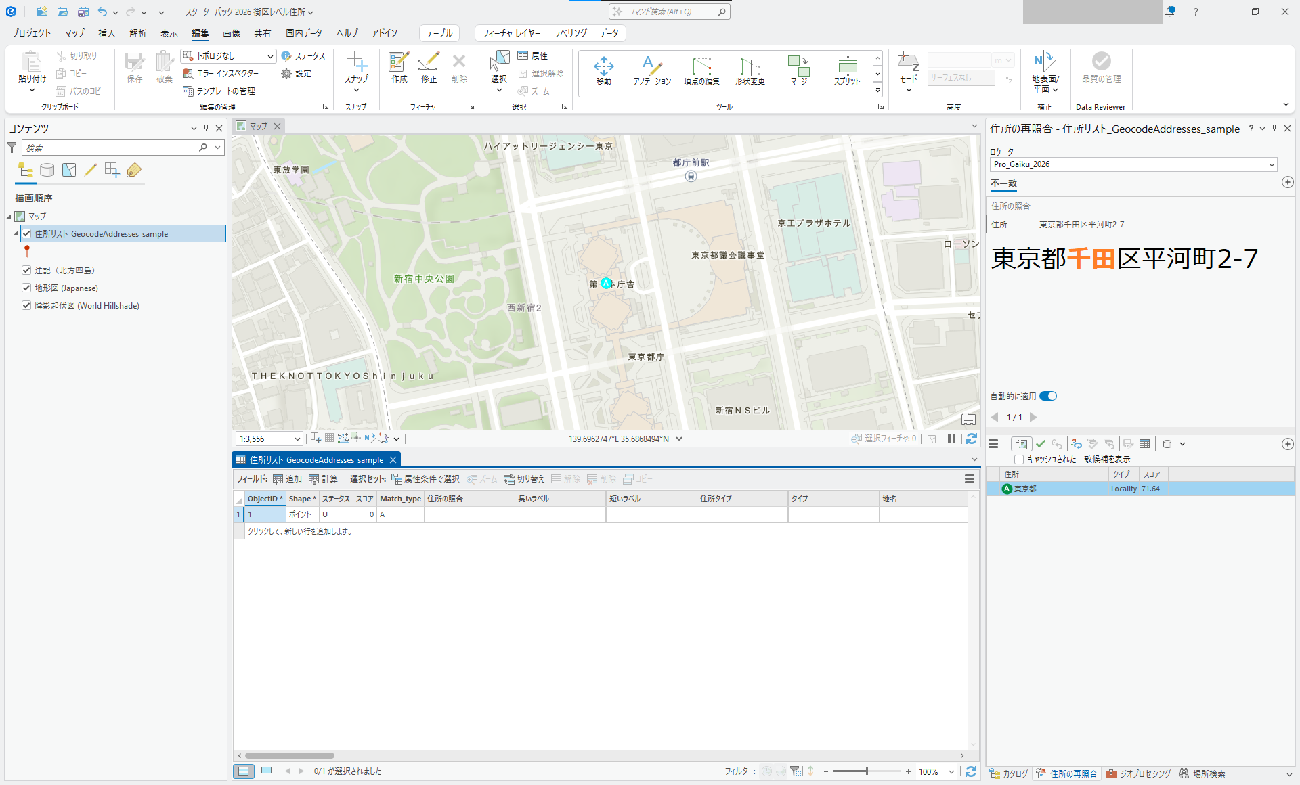Select the 移動 (Move) tool

coord(603,66)
